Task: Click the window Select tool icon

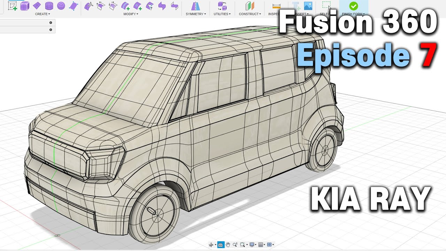Action: tap(326, 6)
